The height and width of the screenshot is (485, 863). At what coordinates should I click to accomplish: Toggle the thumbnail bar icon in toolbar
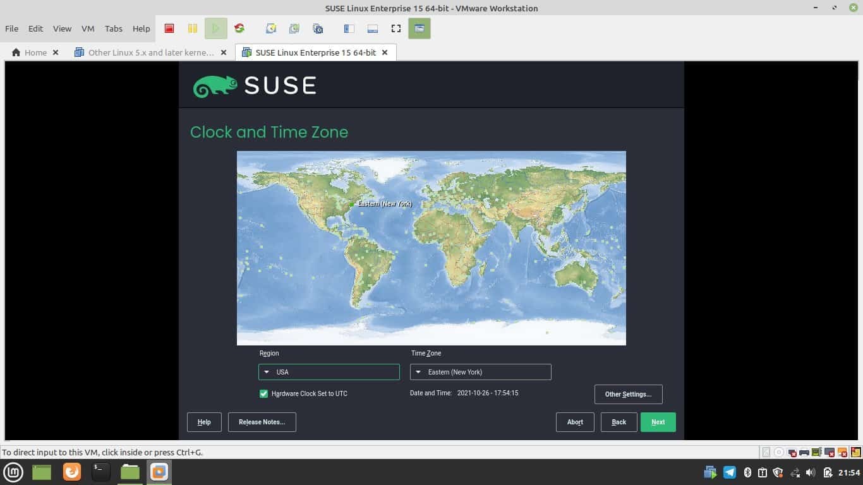pyautogui.click(x=372, y=28)
